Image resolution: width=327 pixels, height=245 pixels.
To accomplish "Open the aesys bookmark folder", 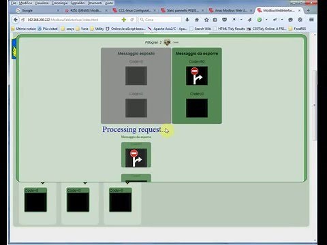I will click(67, 29).
